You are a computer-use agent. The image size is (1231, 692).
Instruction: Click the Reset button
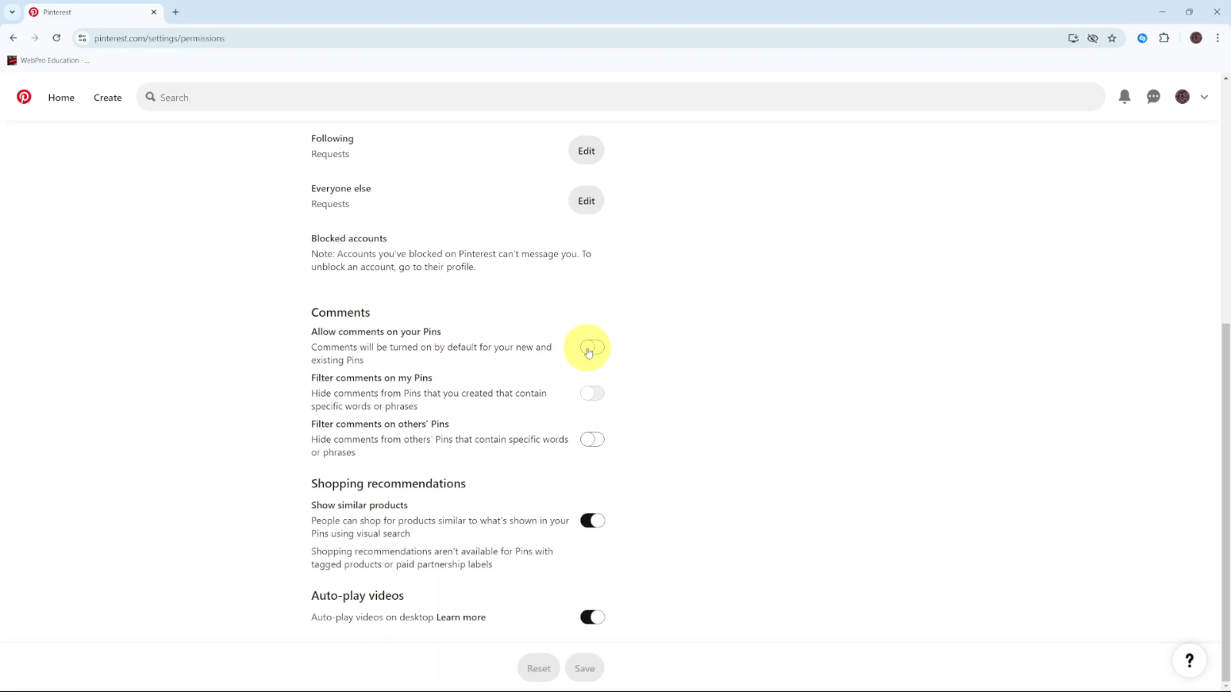coord(539,668)
